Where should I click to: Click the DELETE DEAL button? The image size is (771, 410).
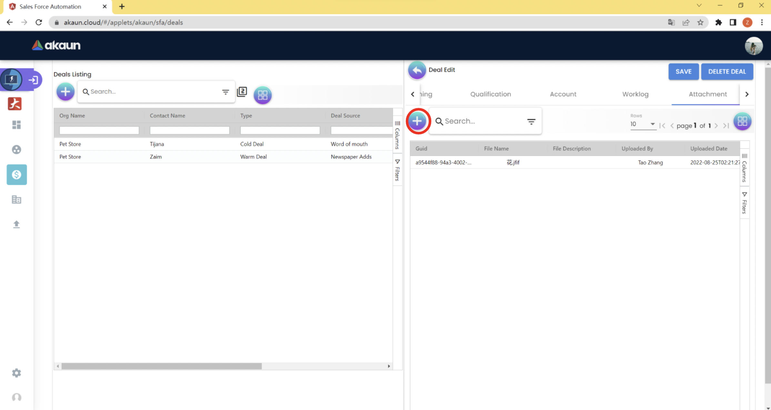(727, 71)
